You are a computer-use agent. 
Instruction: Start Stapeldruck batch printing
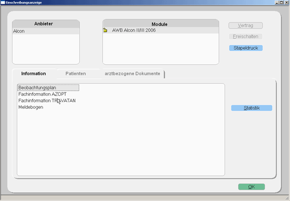[x=245, y=48]
